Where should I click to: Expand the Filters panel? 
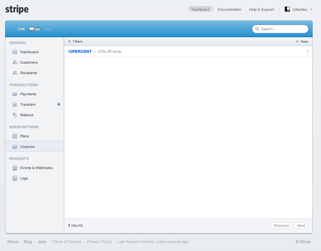click(x=75, y=41)
